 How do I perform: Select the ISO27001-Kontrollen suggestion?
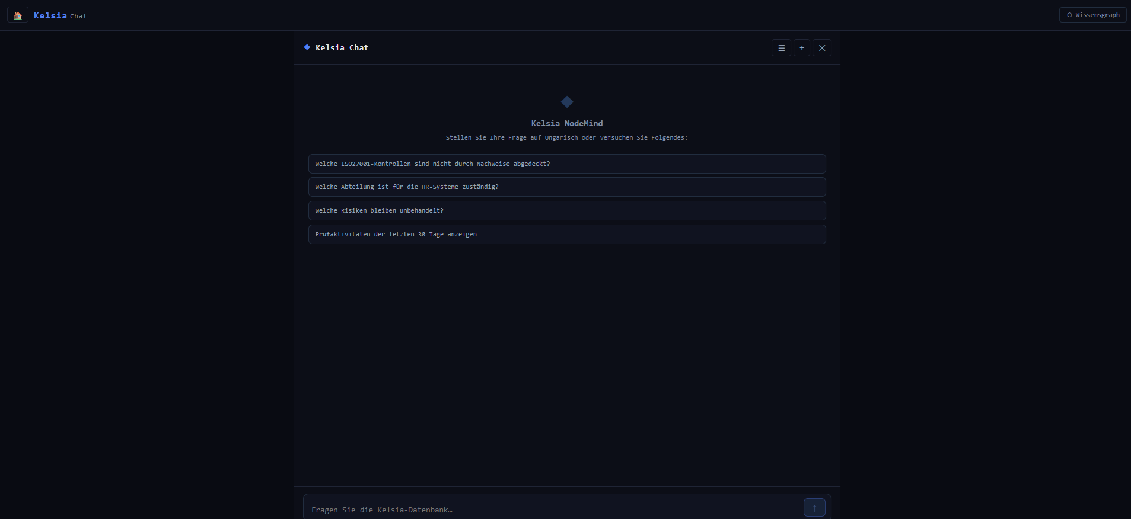point(567,164)
